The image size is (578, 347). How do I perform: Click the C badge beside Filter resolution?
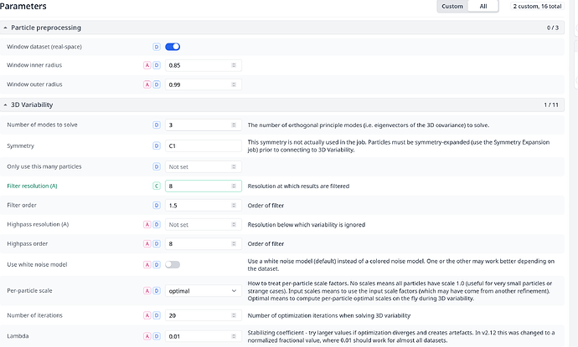pos(156,186)
